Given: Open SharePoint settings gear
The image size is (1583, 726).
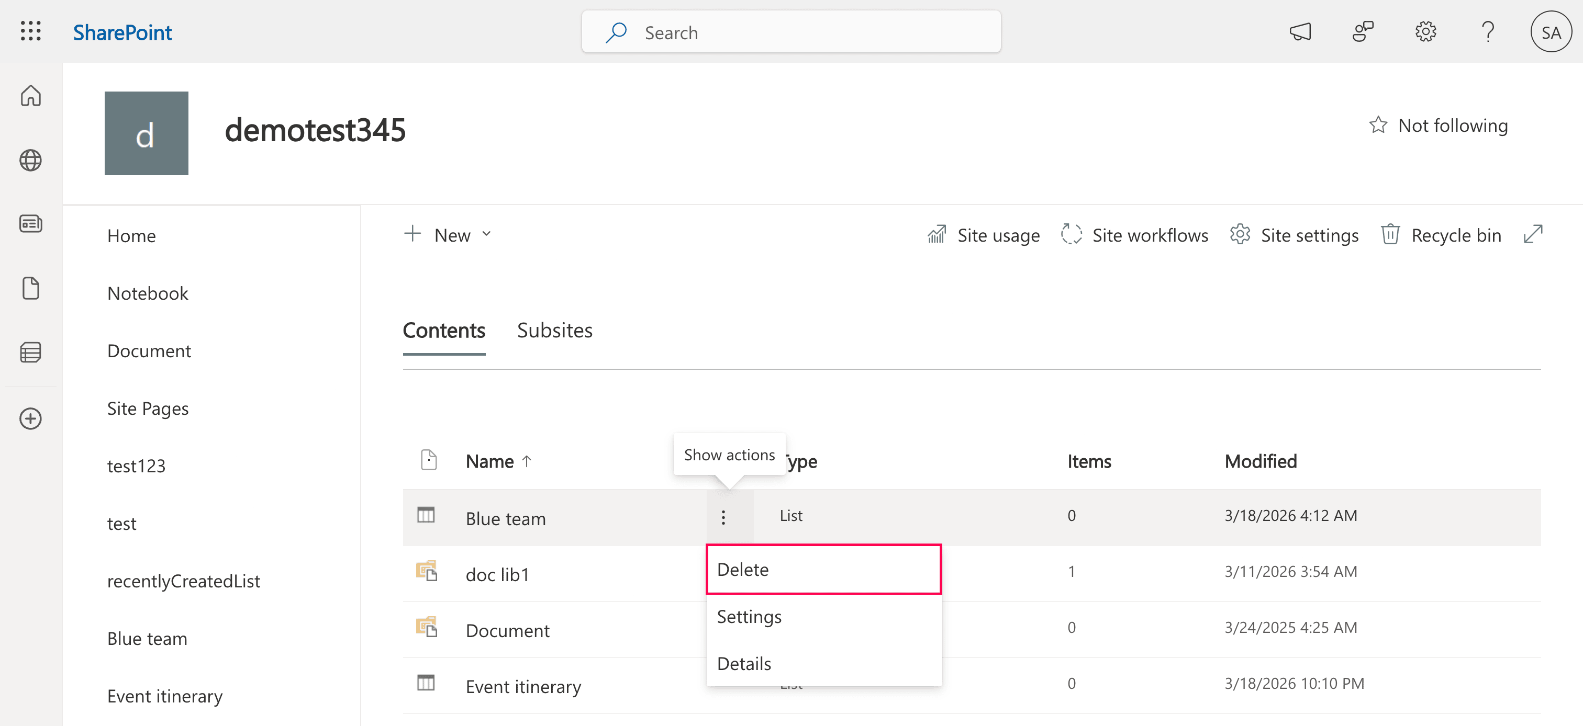Looking at the screenshot, I should [1425, 31].
